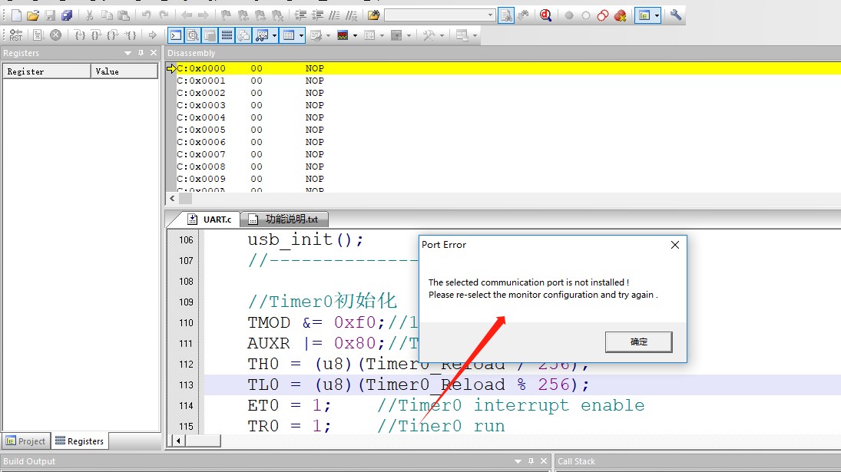841x472 pixels.
Task: Toggle the Disassembly window
Action: pos(193,35)
